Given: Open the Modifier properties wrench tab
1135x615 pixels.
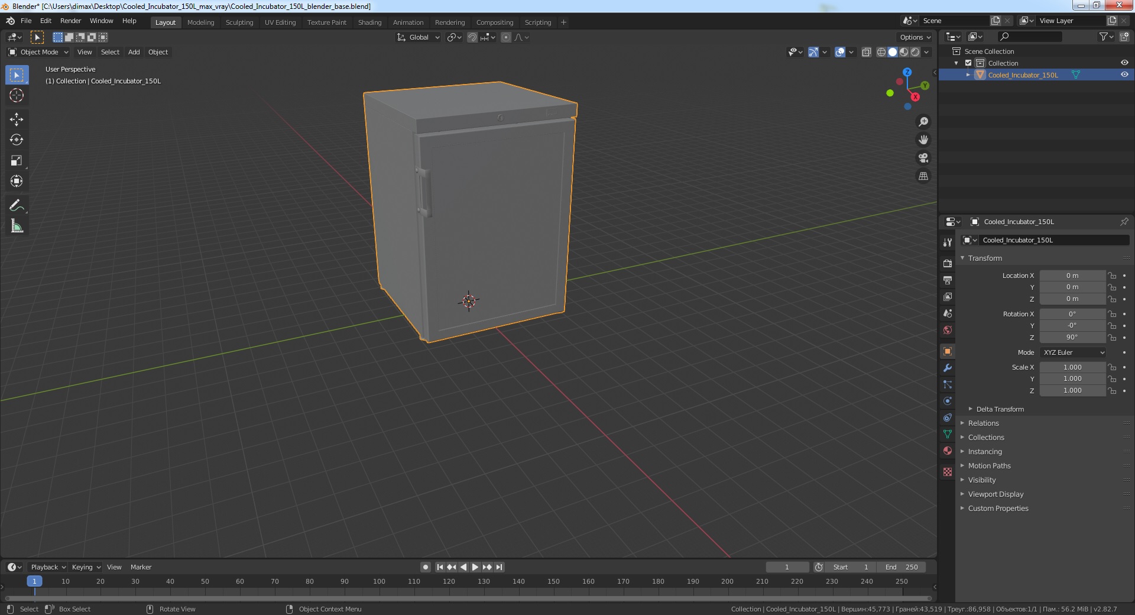Looking at the screenshot, I should click(948, 368).
